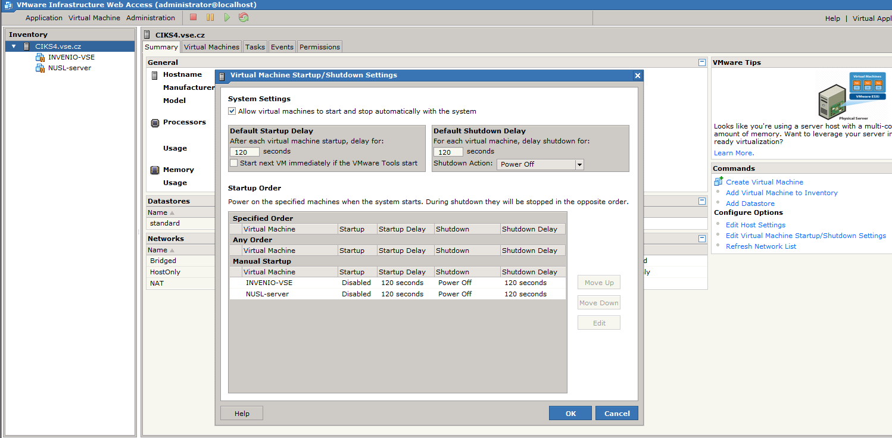The width and height of the screenshot is (892, 438).
Task: Toggle Allow virtual machines to start automatically
Action: point(232,111)
